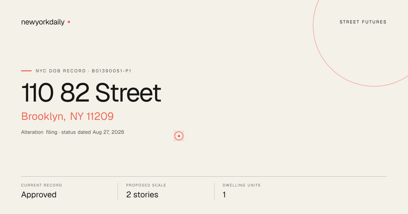
Task: Click the 110 82 Street headline
Action: (x=91, y=93)
